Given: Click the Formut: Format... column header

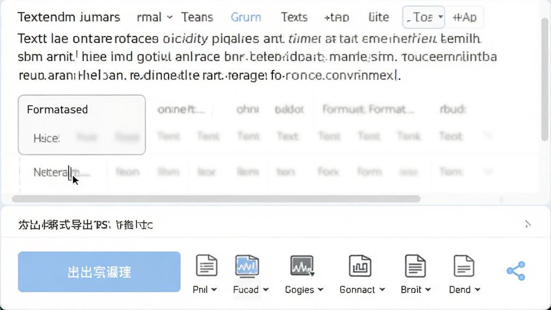Looking at the screenshot, I should [368, 109].
